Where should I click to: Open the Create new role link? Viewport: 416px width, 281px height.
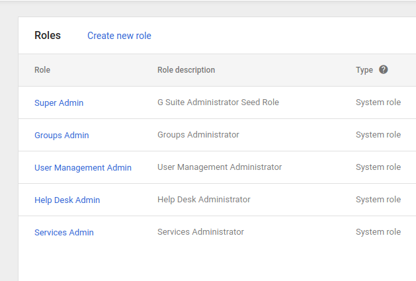[x=119, y=36]
